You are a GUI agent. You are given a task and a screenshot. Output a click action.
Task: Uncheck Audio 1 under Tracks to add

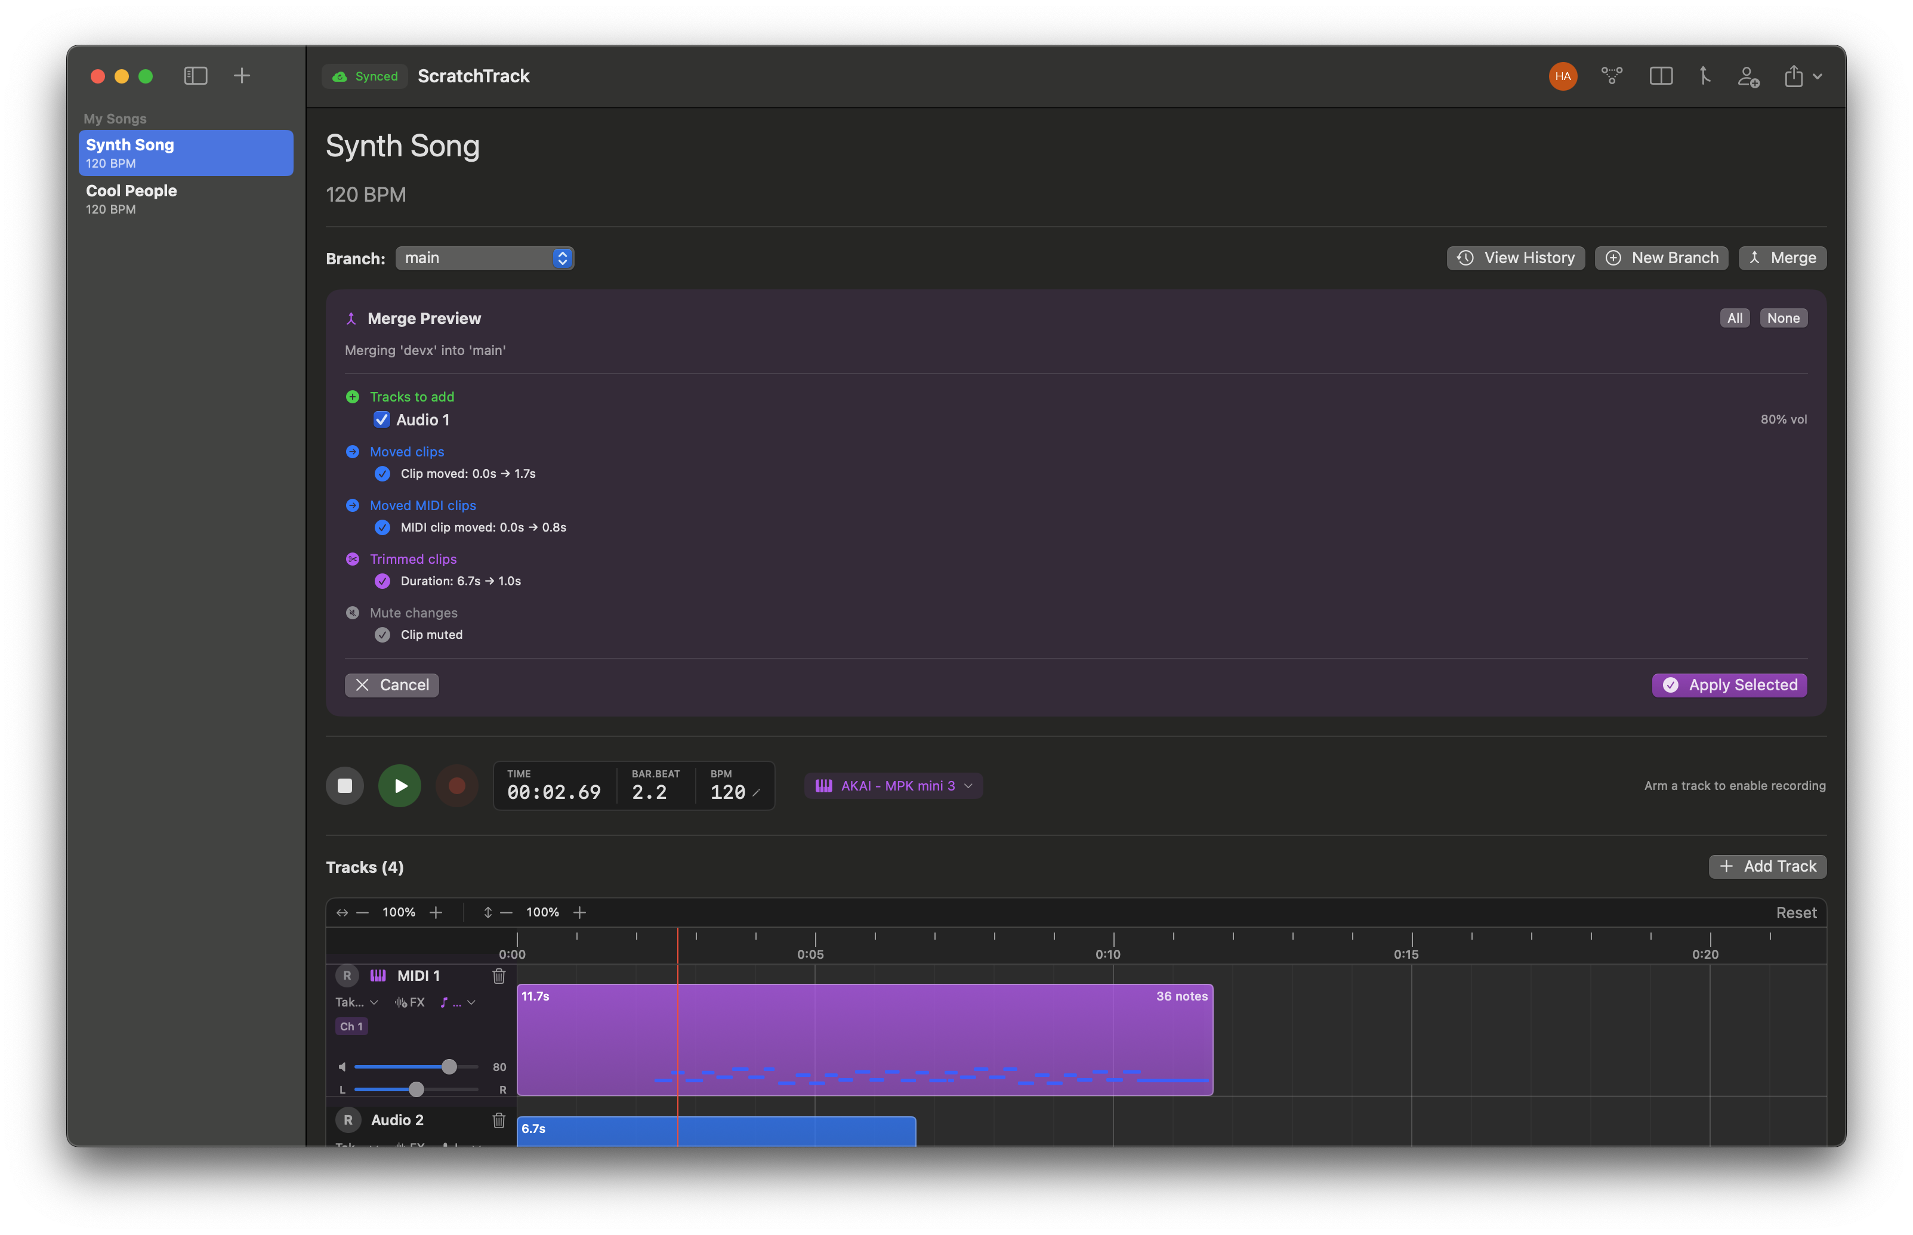tap(382, 419)
